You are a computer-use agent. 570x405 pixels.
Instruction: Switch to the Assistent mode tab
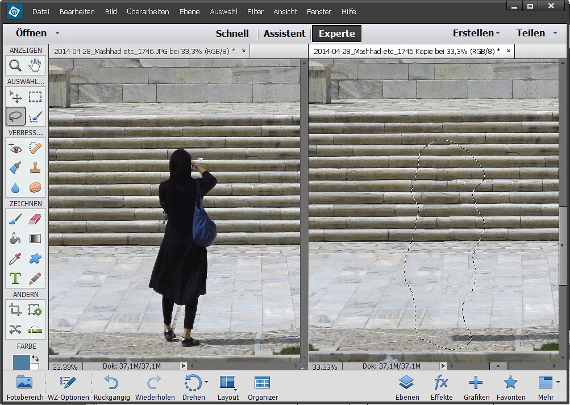click(284, 34)
